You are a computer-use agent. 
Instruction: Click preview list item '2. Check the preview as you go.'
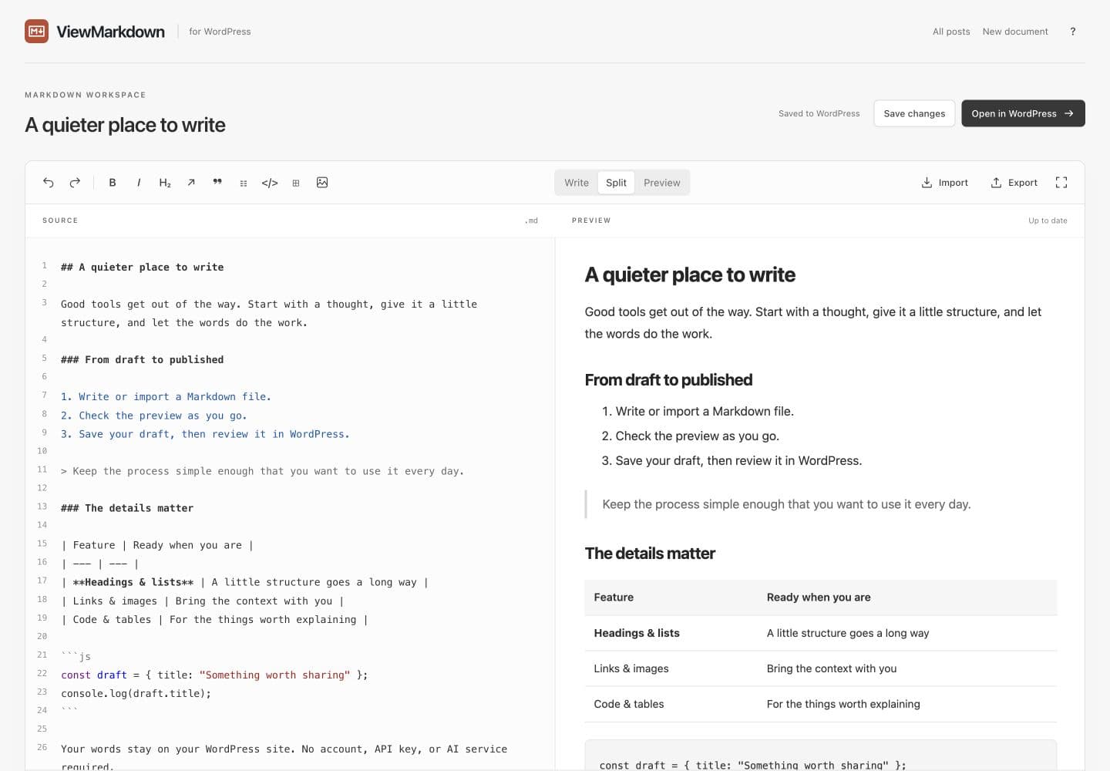691,436
